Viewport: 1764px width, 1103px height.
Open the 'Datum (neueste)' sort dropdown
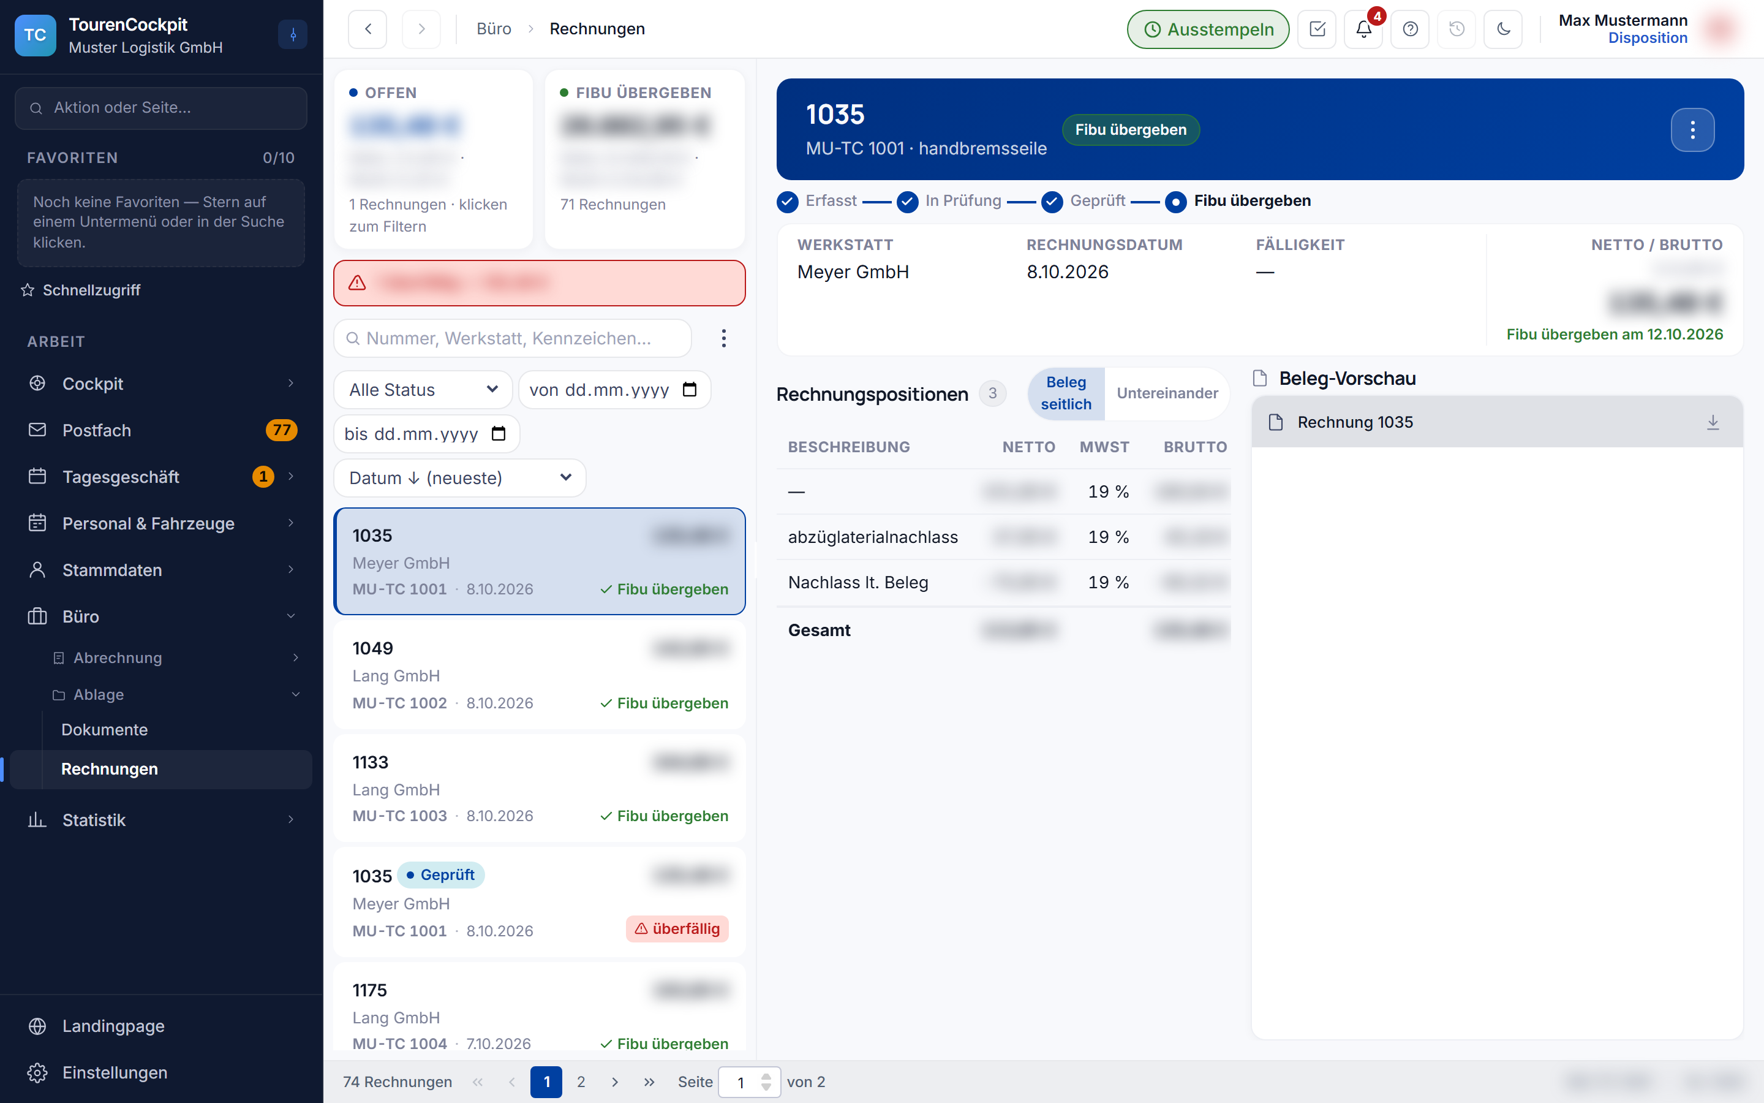click(x=459, y=478)
